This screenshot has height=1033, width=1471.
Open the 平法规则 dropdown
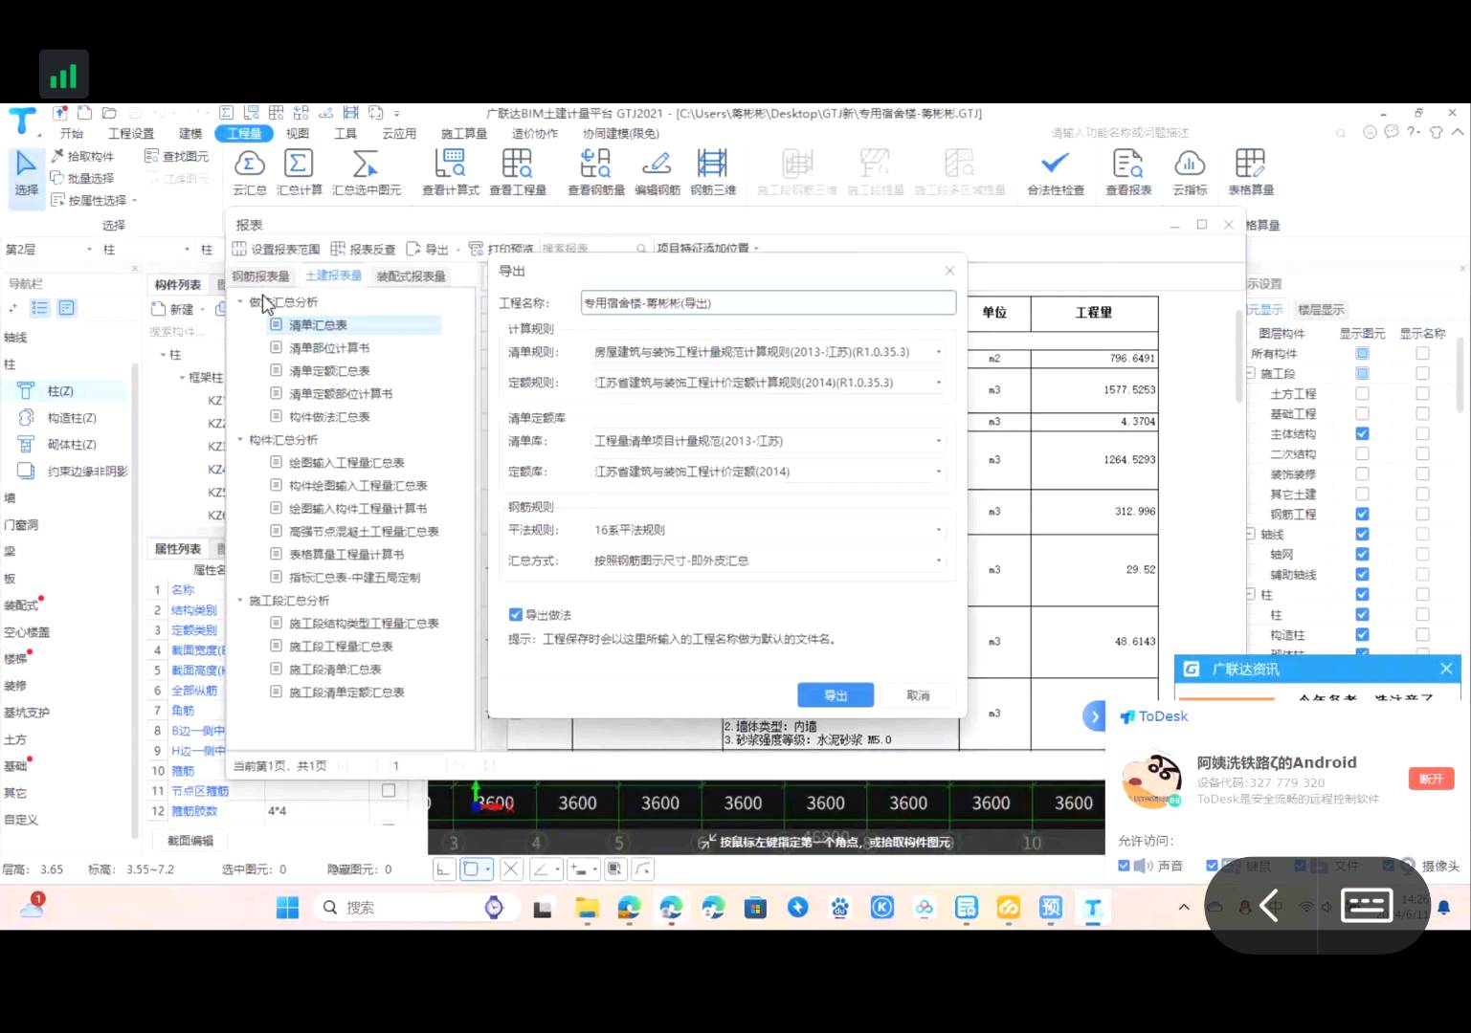[x=769, y=530]
